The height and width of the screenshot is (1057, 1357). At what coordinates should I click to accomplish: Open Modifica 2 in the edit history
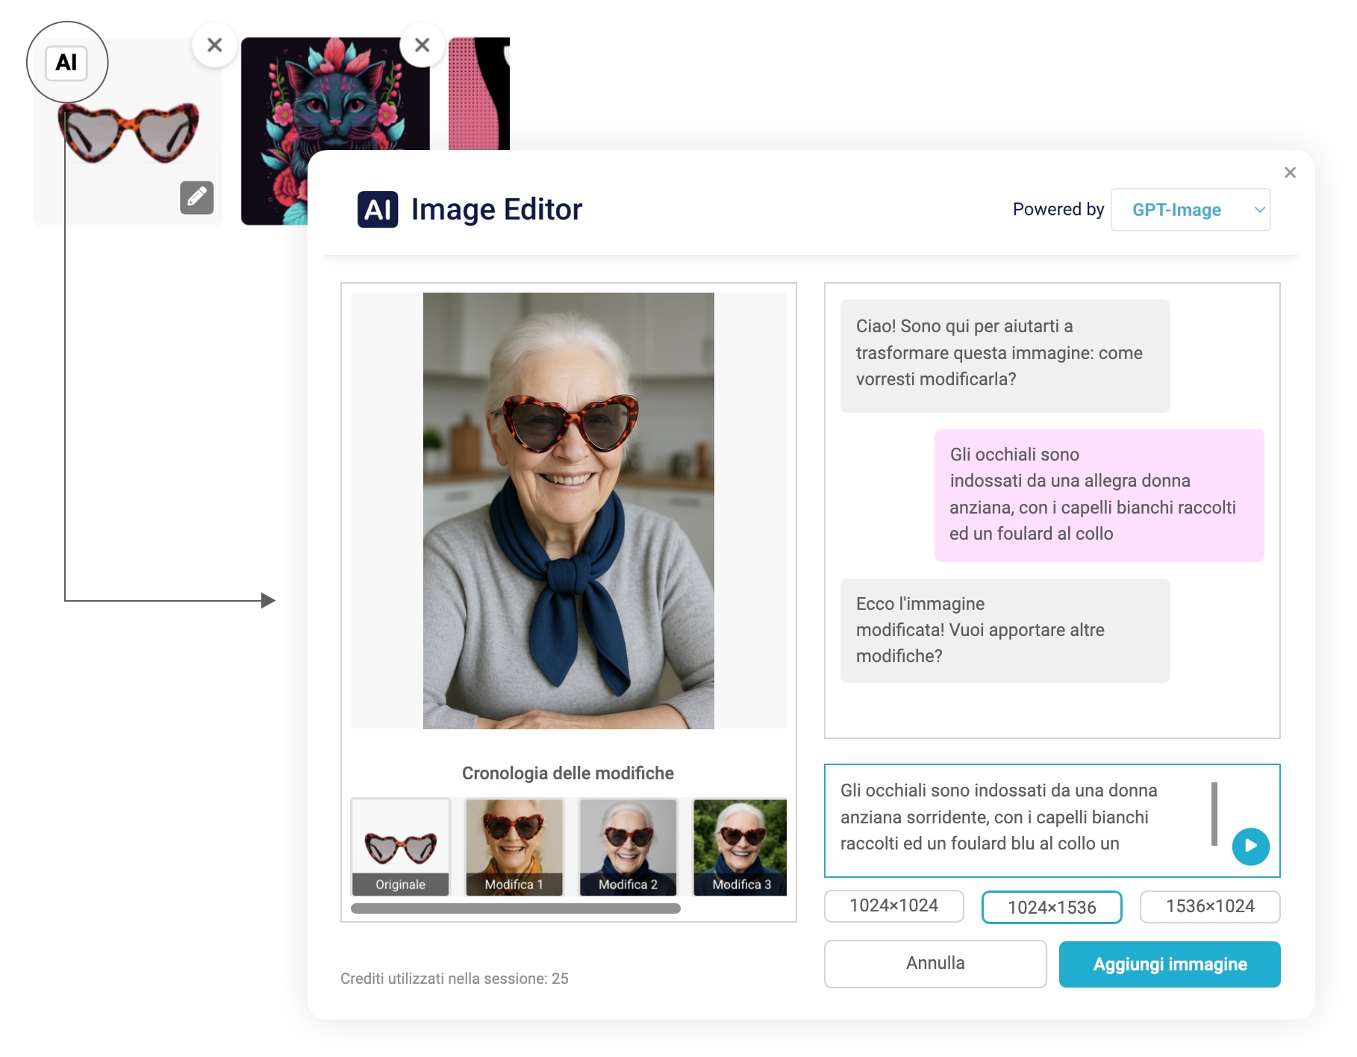coord(628,847)
